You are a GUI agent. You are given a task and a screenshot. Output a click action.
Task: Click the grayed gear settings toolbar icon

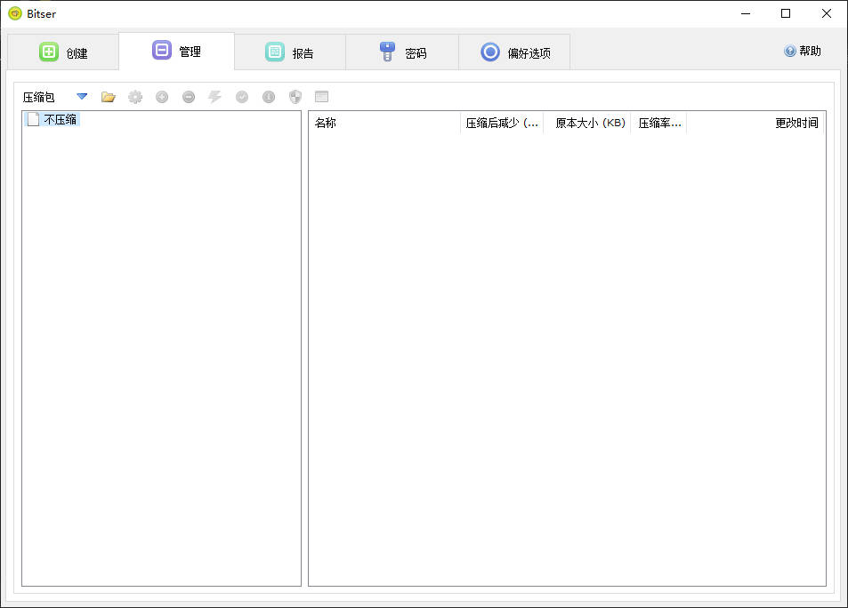coord(135,97)
